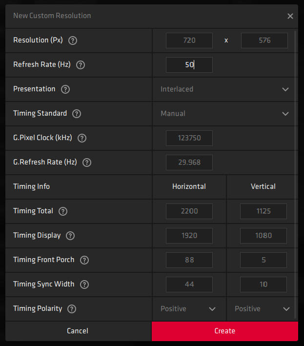304x346 pixels.
Task: Open the horizontal Timing Polarity dropdown
Action: click(x=189, y=309)
